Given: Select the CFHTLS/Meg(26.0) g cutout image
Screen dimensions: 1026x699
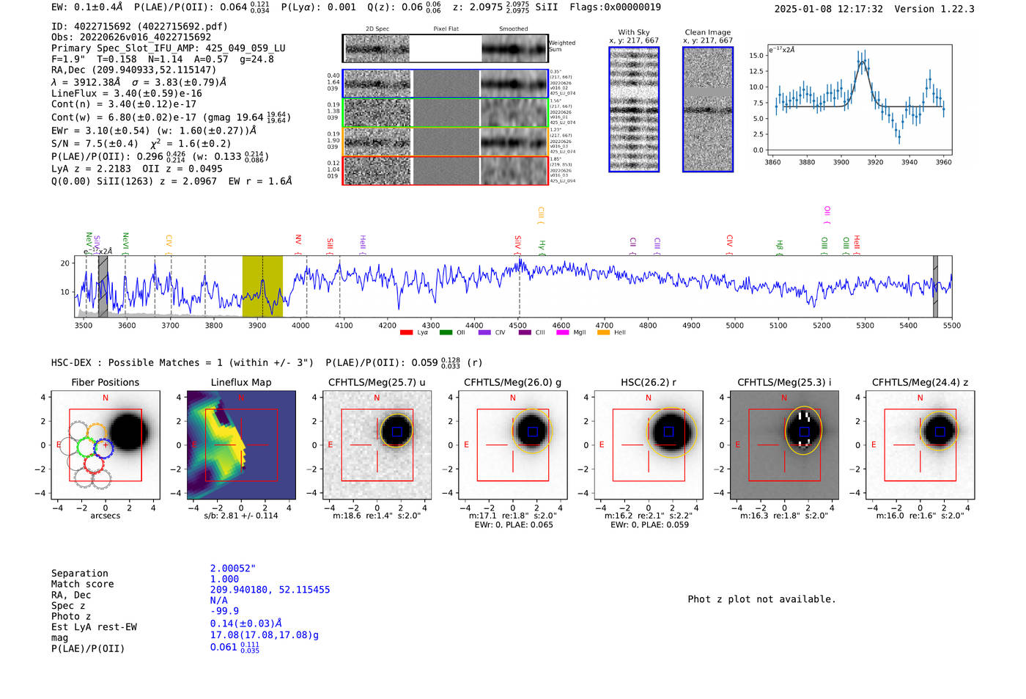Looking at the screenshot, I should (513, 444).
